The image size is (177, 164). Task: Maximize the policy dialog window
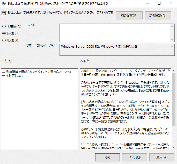coord(159,4)
